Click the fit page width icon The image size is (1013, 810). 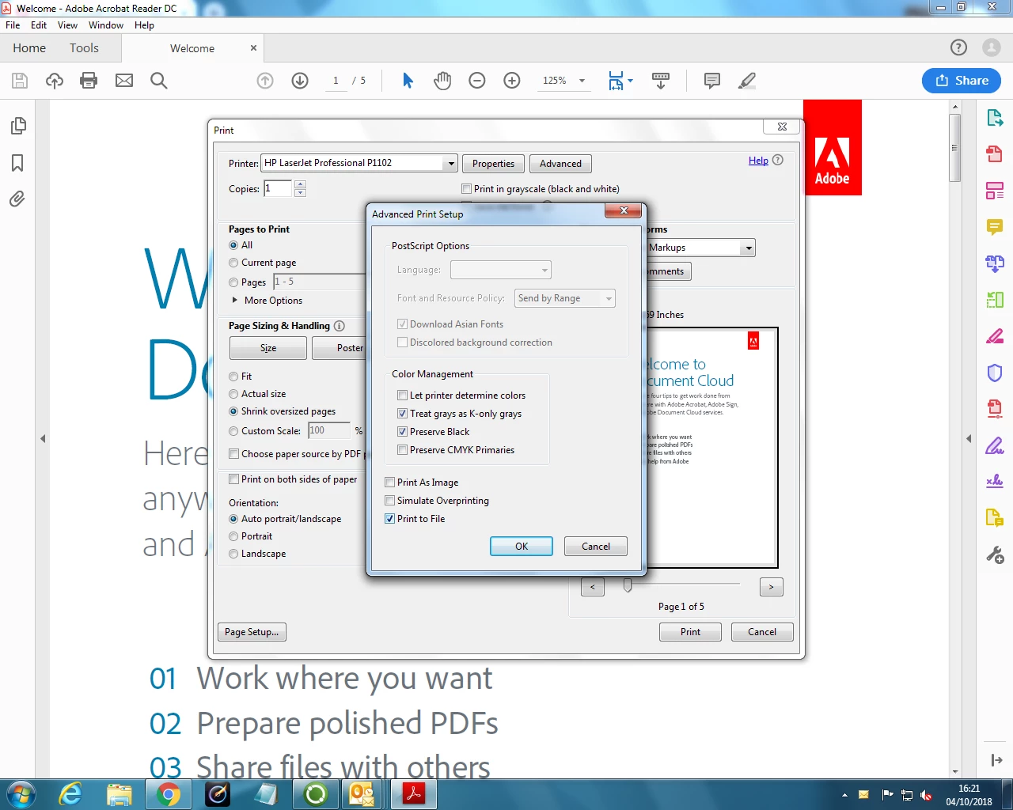617,81
